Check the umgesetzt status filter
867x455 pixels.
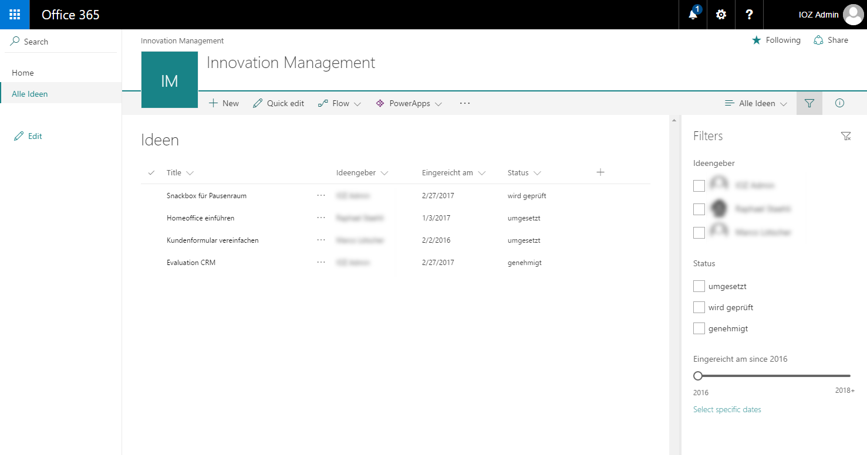[699, 286]
